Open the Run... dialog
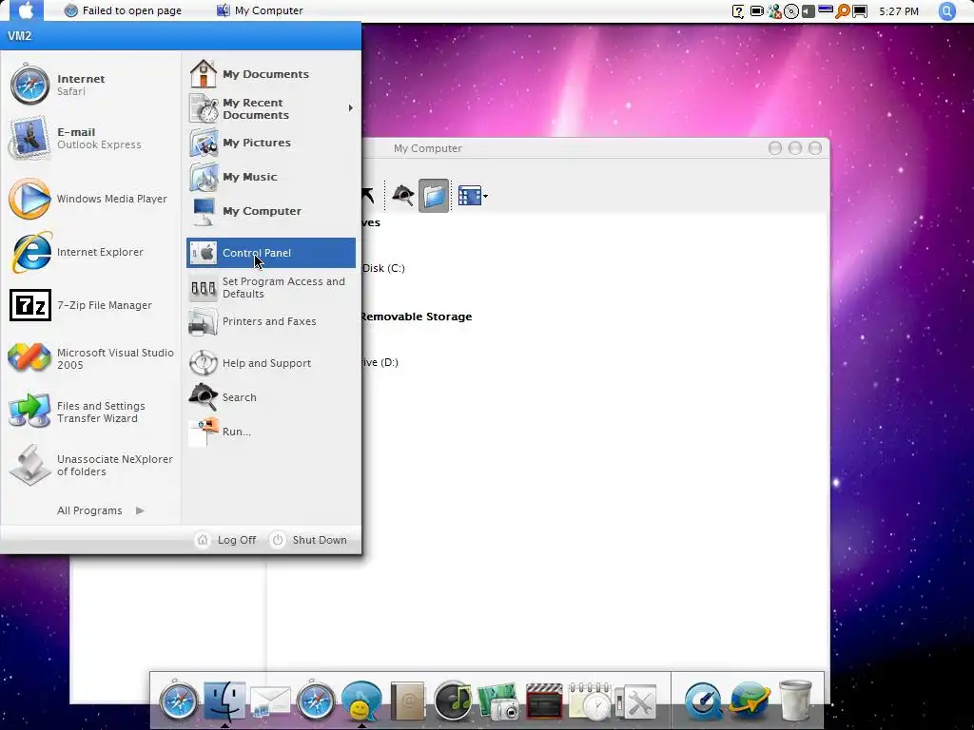 coord(271,432)
